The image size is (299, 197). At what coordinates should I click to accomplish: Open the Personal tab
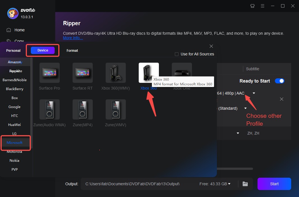coord(13,51)
